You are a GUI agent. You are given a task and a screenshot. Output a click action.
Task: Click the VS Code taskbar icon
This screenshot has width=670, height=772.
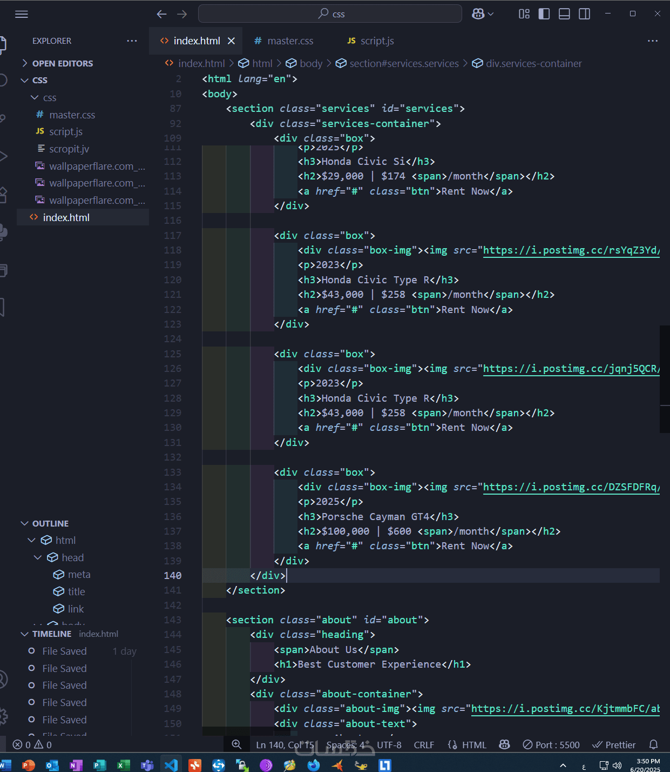(171, 765)
